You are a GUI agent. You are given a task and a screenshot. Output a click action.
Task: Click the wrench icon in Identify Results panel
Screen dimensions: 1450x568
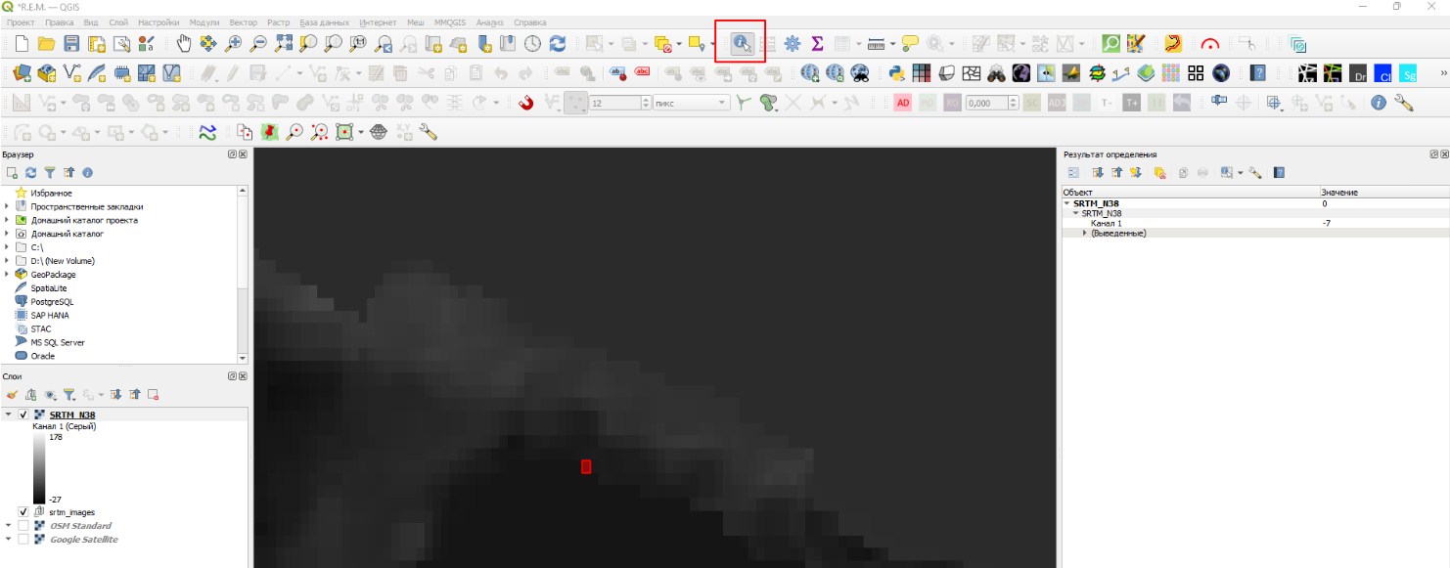point(1255,172)
